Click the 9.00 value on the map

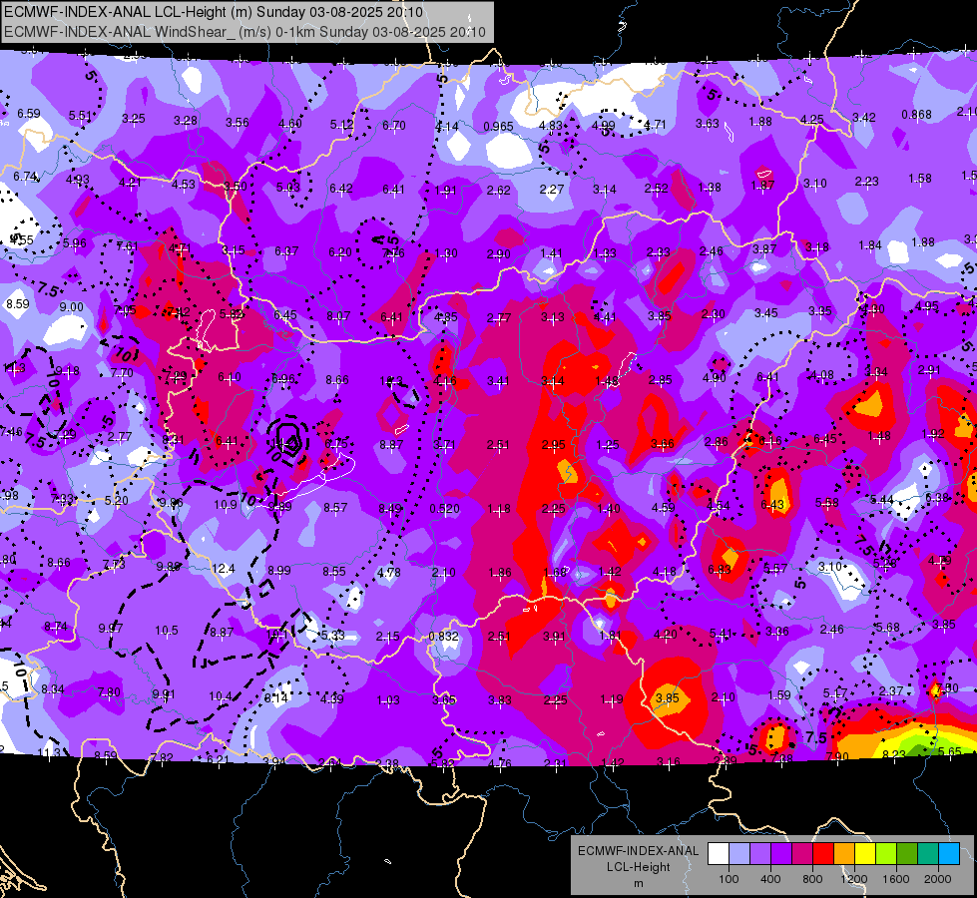(x=71, y=306)
